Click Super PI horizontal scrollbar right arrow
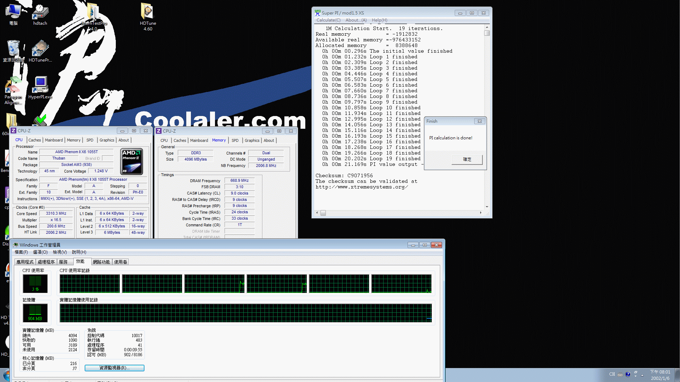 (x=481, y=213)
